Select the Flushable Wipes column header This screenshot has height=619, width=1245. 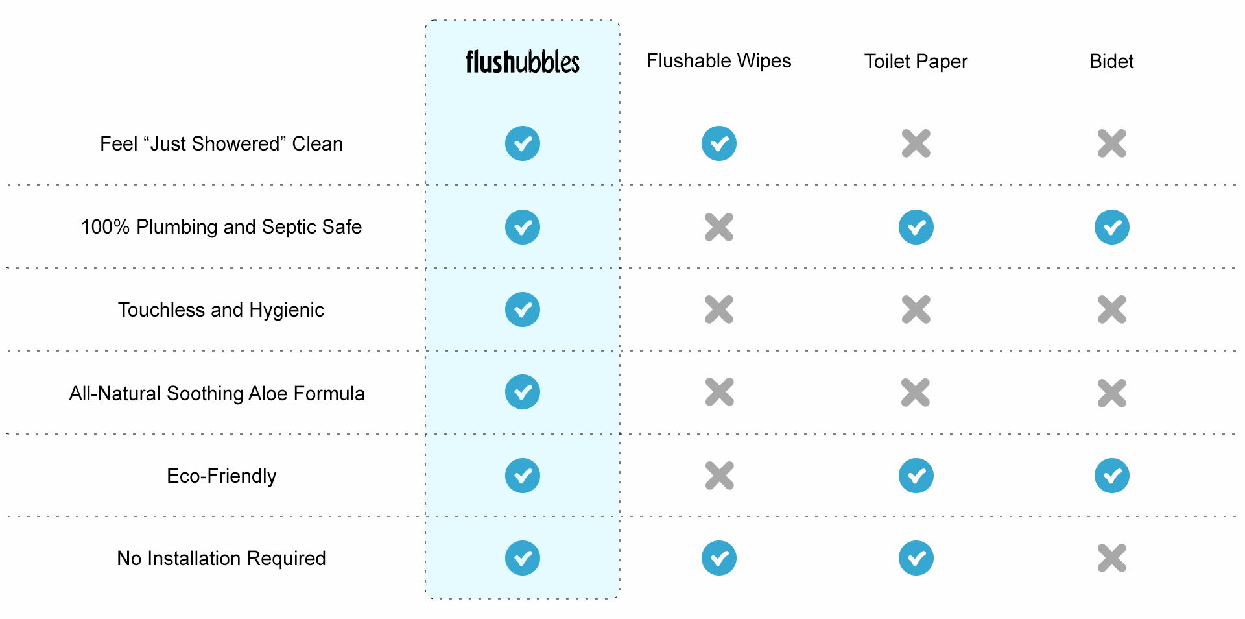coord(719,61)
